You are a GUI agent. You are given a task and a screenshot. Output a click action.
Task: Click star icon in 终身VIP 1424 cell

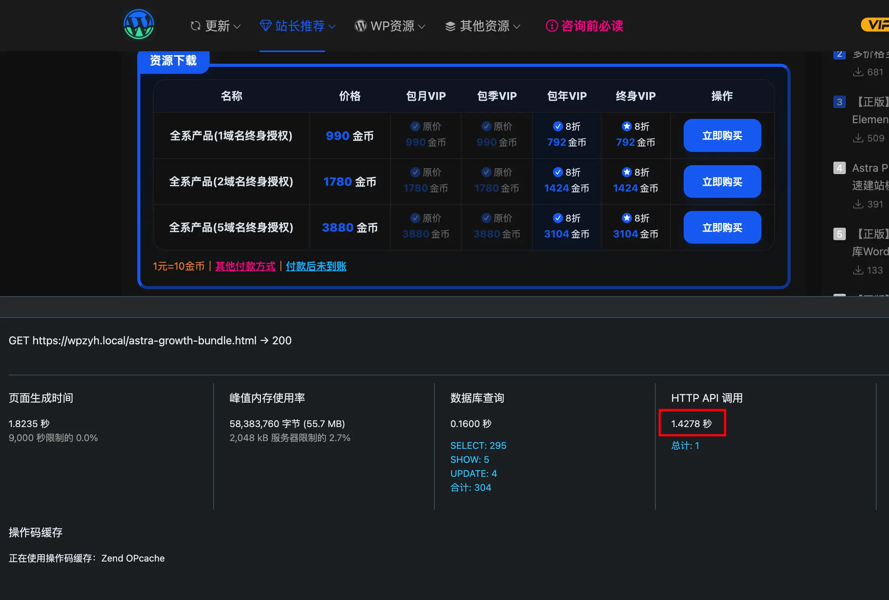[626, 172]
